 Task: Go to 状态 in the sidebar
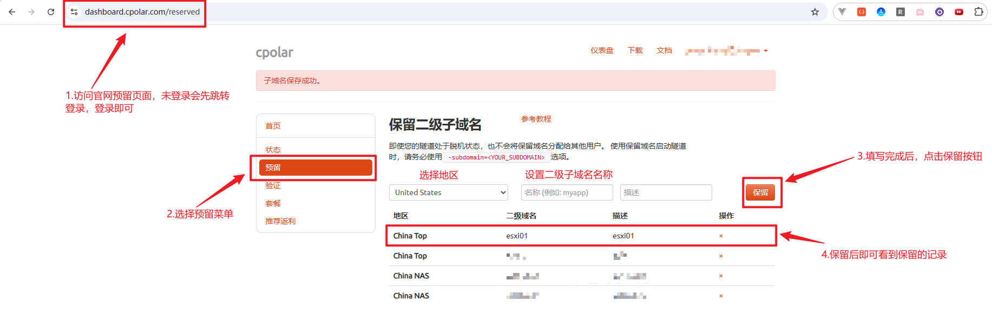273,150
